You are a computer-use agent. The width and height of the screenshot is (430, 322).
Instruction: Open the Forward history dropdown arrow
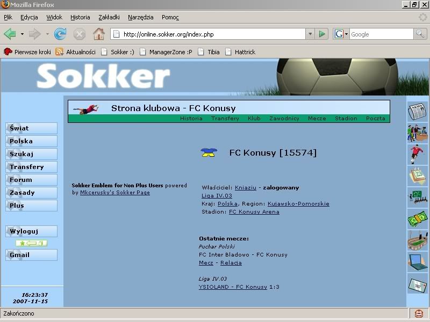click(x=47, y=34)
